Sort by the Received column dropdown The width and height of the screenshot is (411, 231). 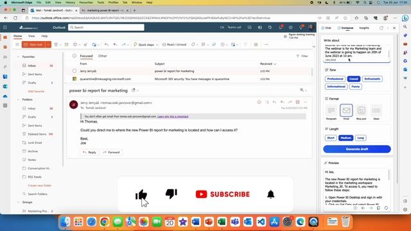(x=268, y=64)
